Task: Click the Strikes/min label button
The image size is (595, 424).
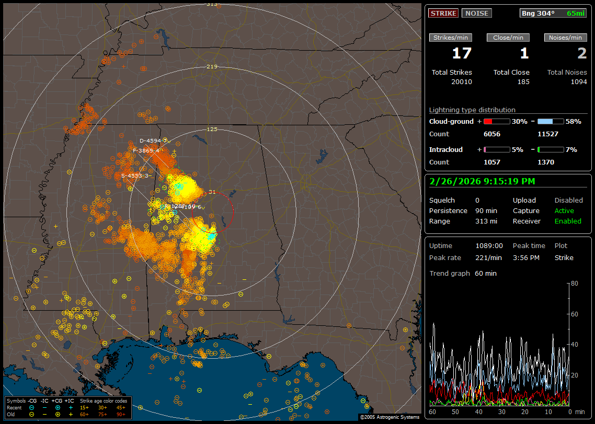Action: pyautogui.click(x=451, y=38)
